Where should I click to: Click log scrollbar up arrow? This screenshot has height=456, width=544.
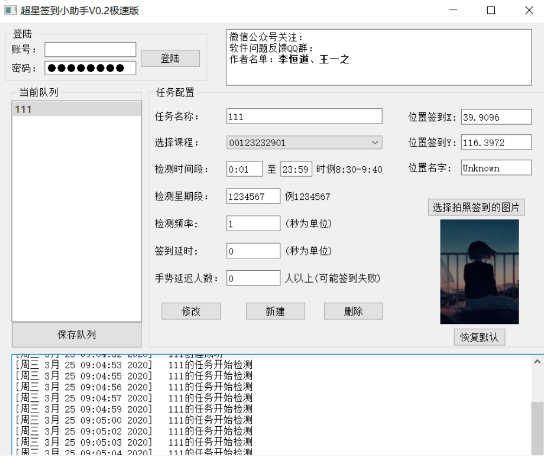[x=537, y=362]
